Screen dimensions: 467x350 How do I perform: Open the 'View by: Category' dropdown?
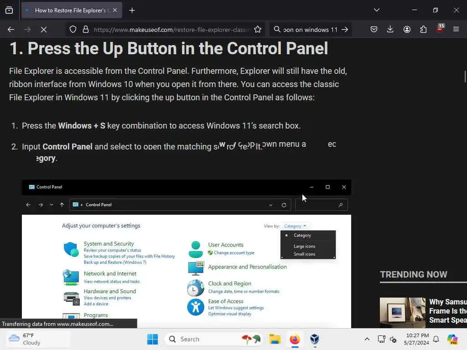coord(295,226)
